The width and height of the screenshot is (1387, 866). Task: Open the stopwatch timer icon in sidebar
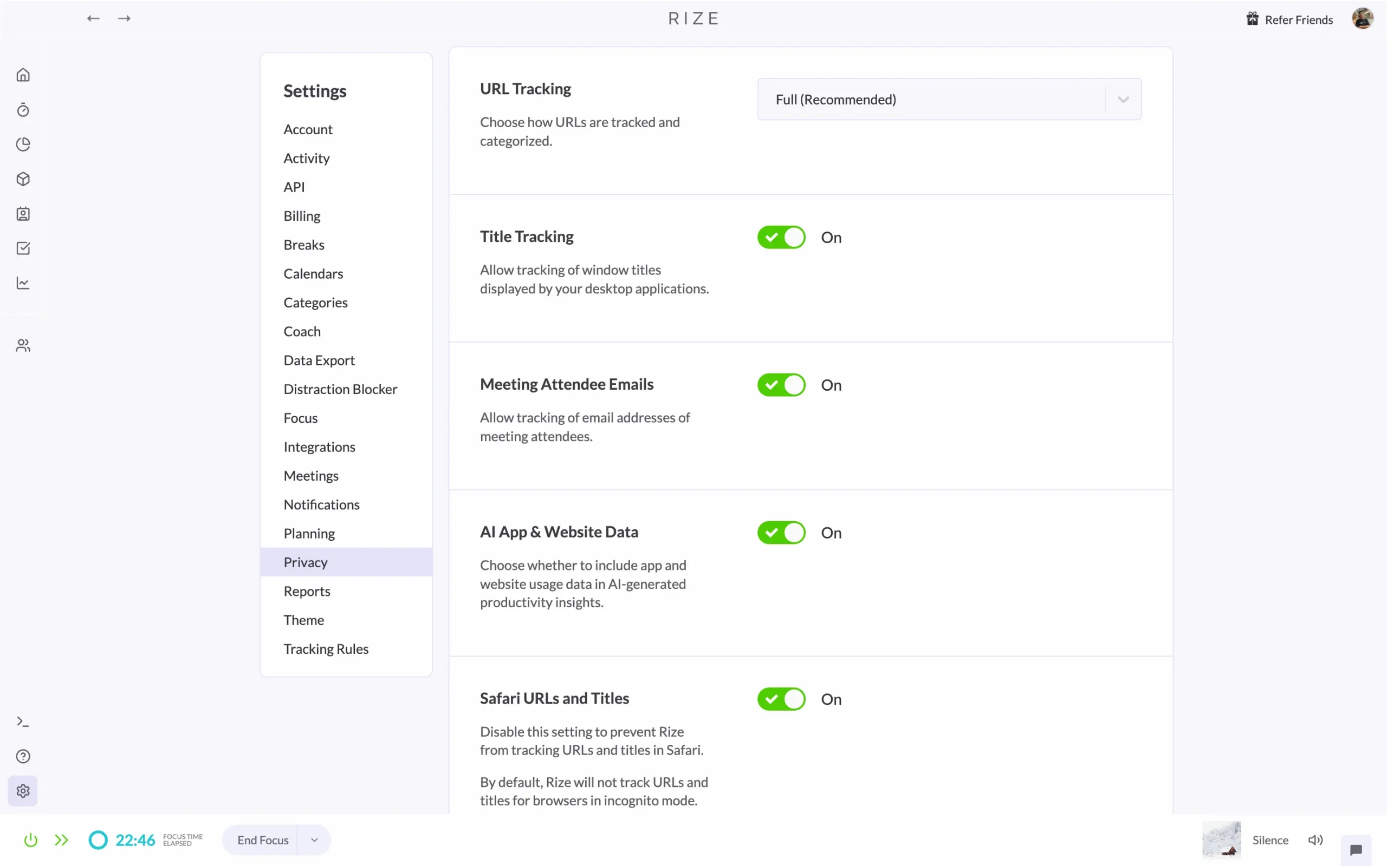(23, 109)
